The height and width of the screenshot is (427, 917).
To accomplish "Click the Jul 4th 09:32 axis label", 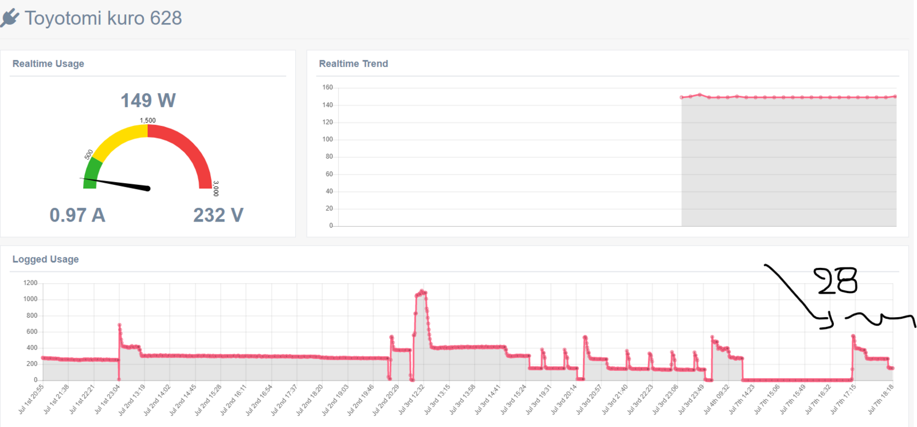I will (x=716, y=399).
